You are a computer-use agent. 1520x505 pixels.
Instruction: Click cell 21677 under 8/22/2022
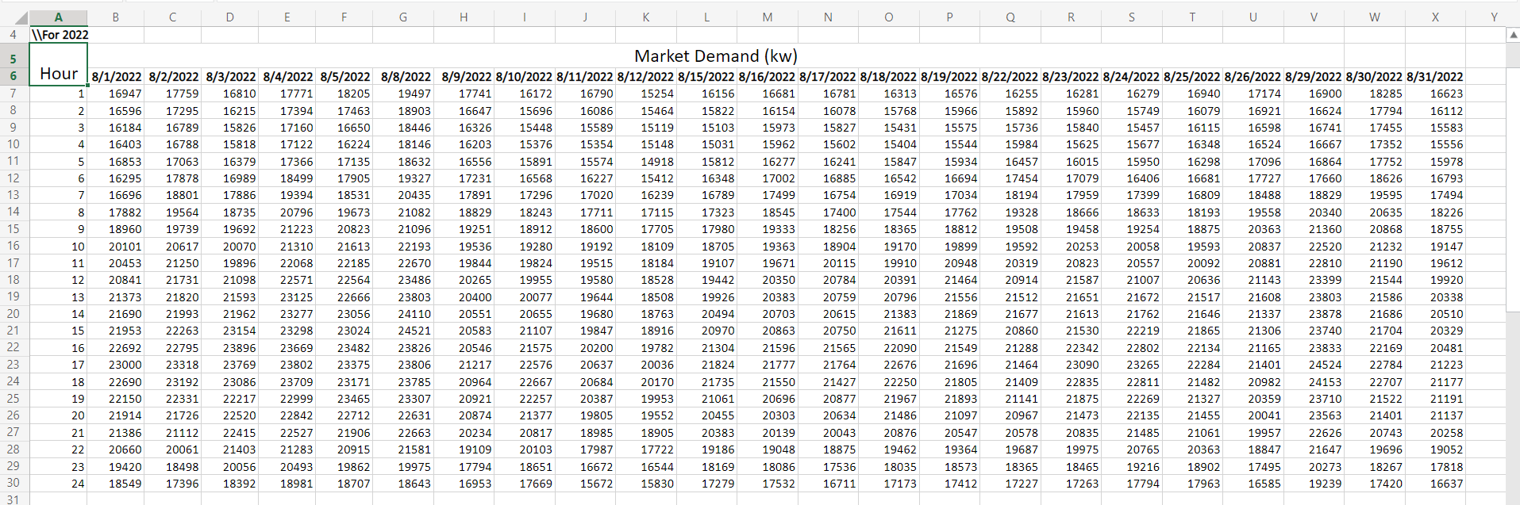1010,314
